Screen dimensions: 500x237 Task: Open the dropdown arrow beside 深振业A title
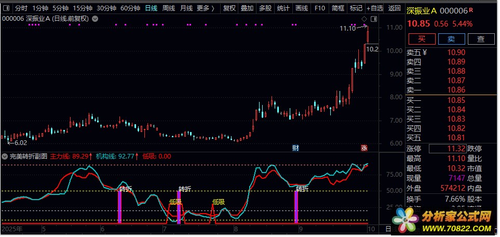tap(94, 19)
